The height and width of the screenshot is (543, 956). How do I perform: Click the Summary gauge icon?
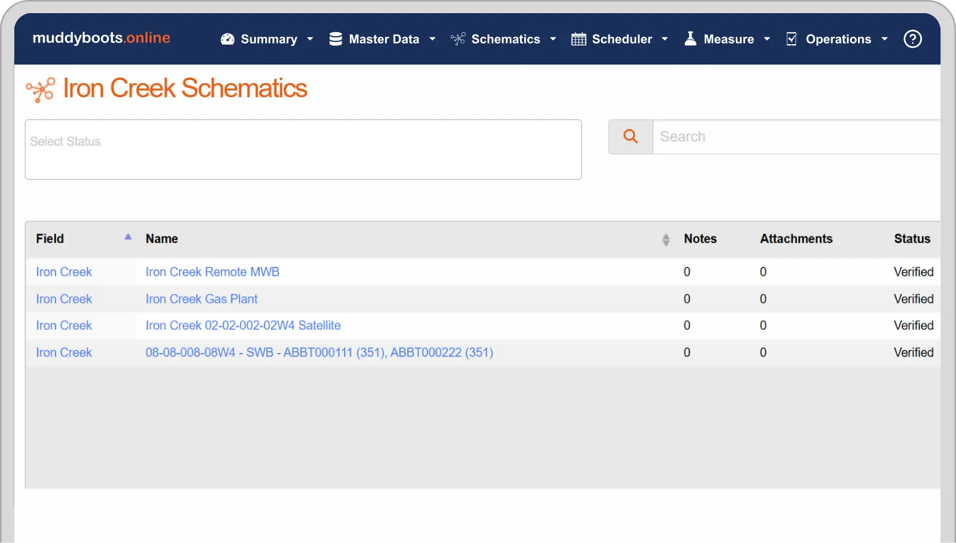pos(228,39)
